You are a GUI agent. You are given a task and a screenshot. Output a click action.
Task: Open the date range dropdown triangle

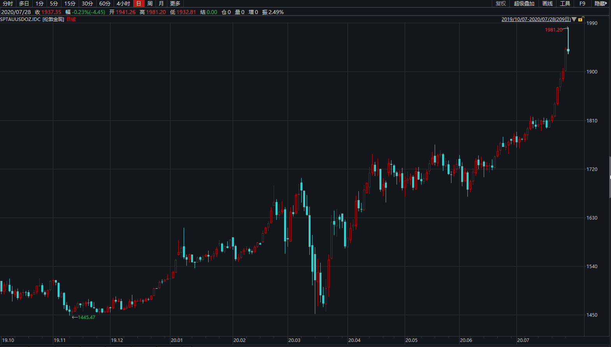574,19
